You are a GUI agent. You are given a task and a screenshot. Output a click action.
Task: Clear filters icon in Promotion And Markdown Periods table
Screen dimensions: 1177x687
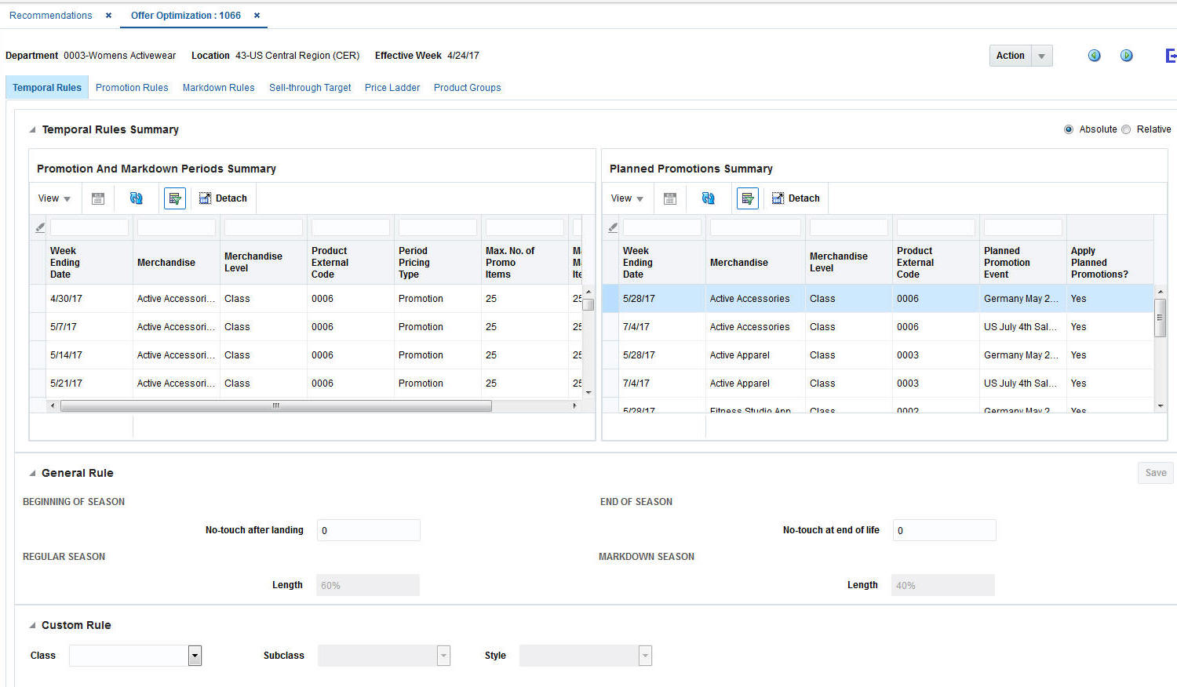click(x=40, y=227)
